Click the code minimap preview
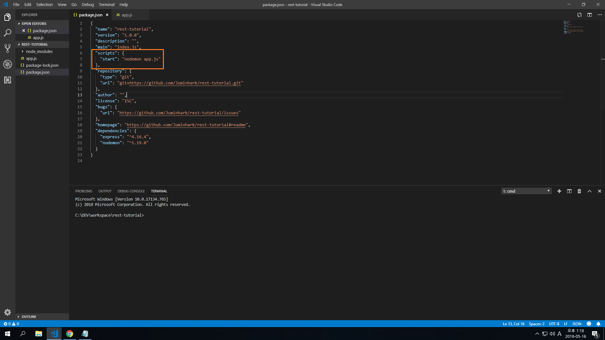 573,27
